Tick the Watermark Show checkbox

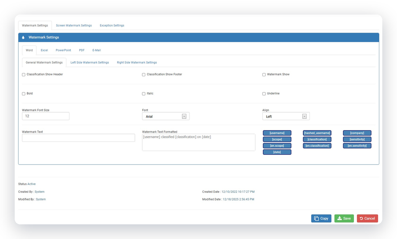coord(264,75)
